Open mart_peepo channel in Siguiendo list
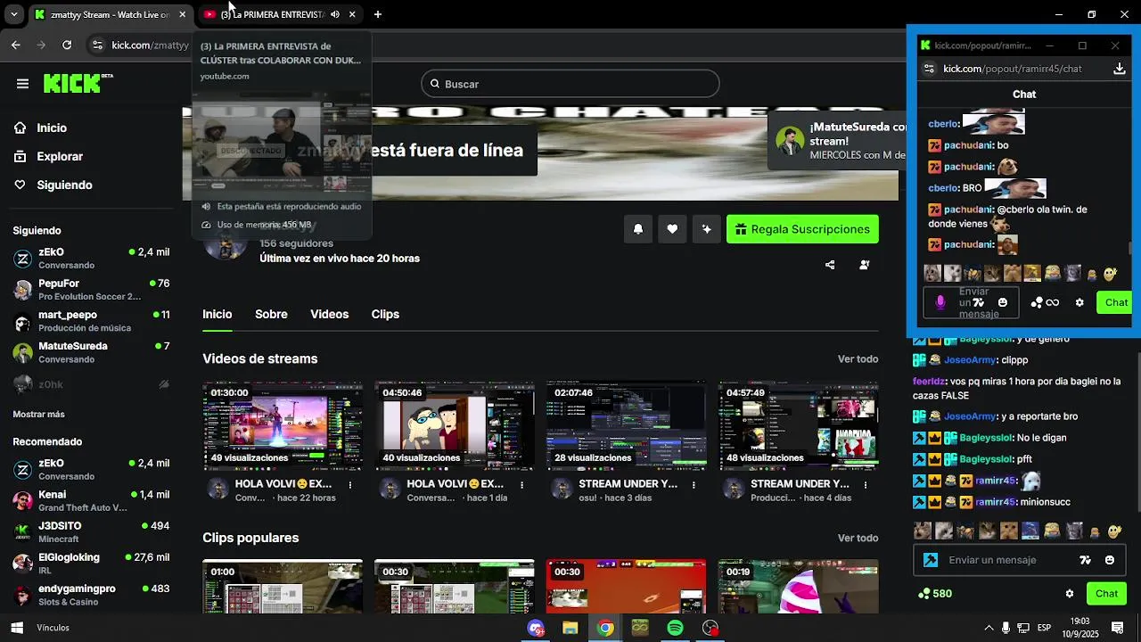This screenshot has width=1141, height=642. (91, 321)
